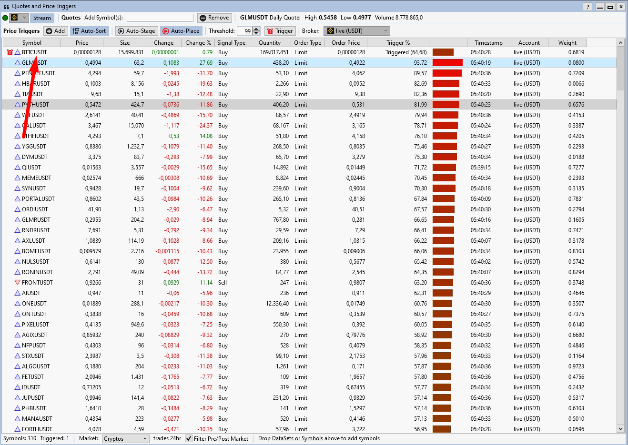The width and height of the screenshot is (628, 445).
Task: Open the help question mark button
Action: coord(588,7)
